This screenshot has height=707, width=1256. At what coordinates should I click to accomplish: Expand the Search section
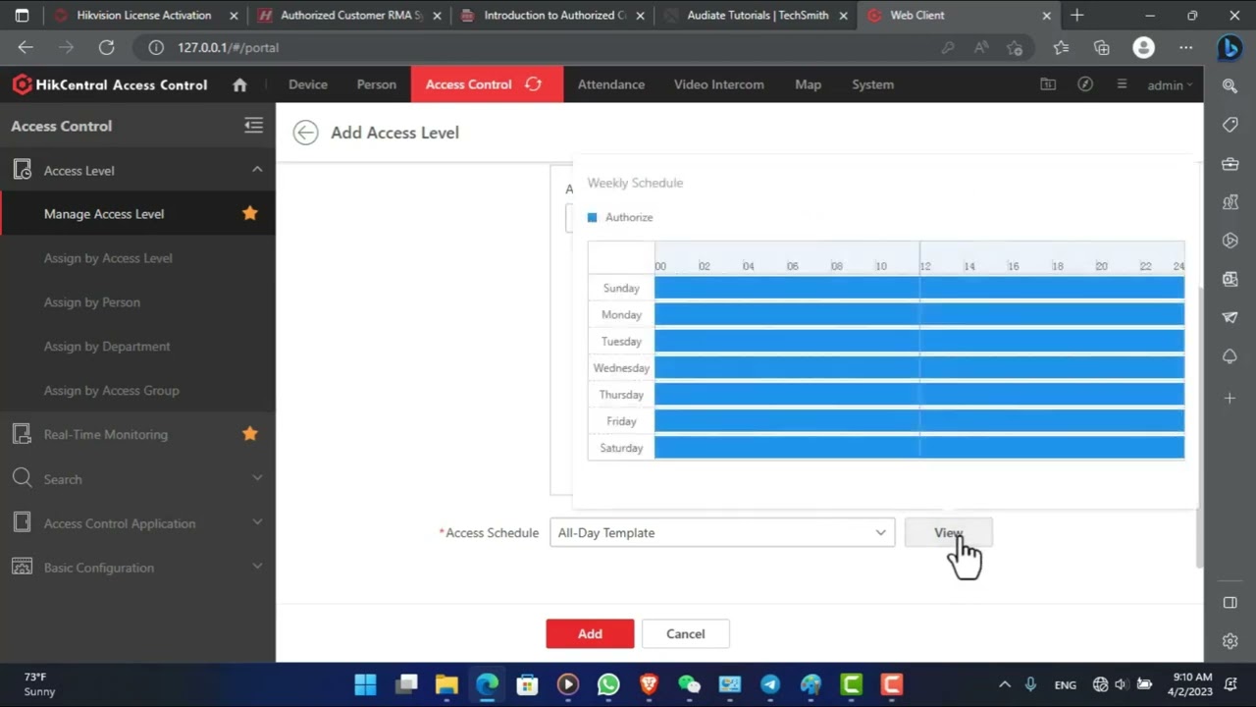(257, 478)
